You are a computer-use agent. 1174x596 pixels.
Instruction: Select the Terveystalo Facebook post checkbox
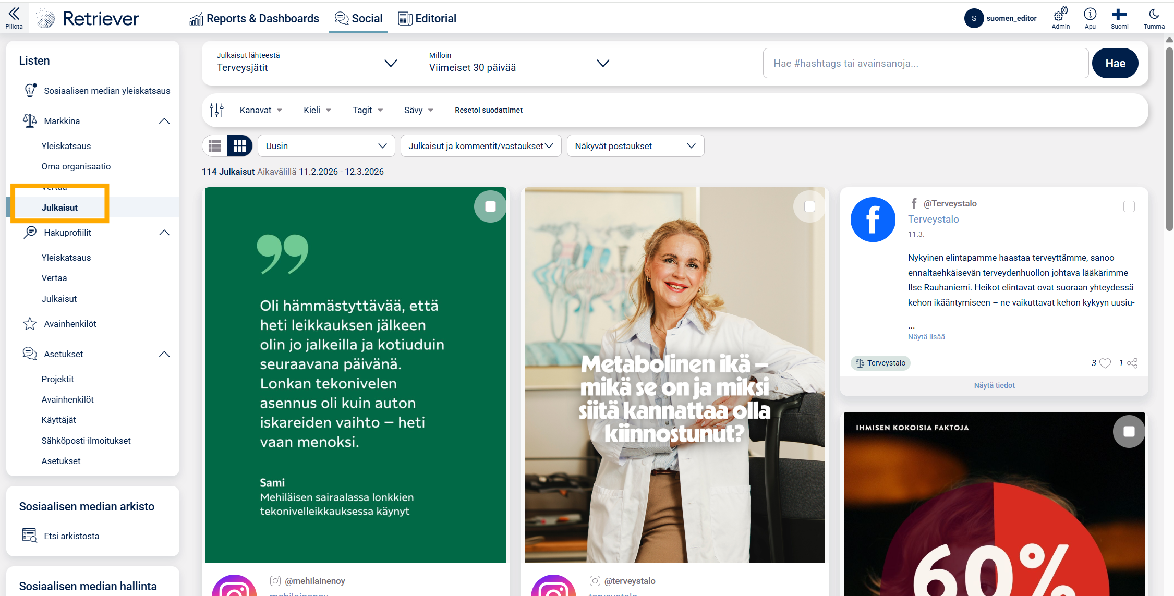coord(1129,206)
